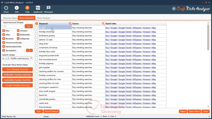Open the AppBreed toolbar icon
The width and height of the screenshot is (212, 119).
(x=38, y=8)
